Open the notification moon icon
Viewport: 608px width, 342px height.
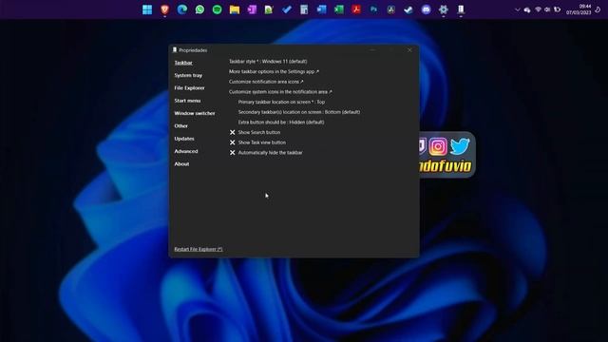(x=598, y=9)
